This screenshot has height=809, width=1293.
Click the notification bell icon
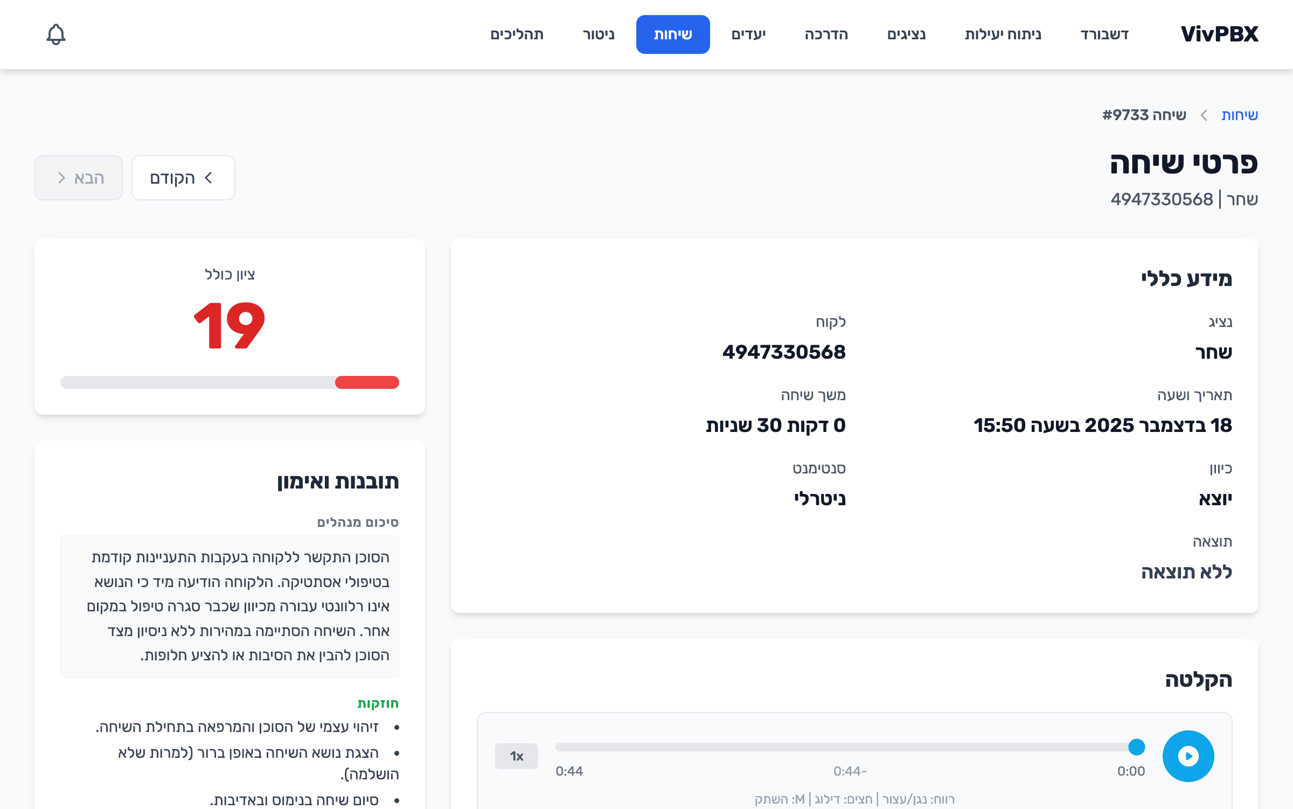point(56,34)
